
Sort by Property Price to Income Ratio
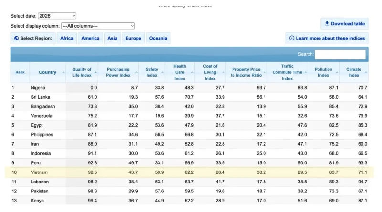[x=246, y=72]
